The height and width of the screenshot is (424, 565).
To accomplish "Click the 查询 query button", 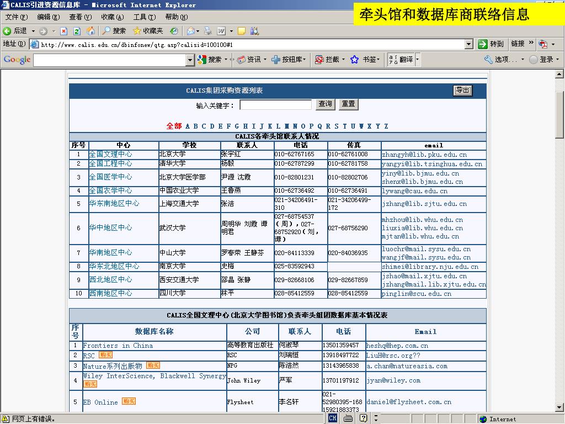I will pyautogui.click(x=326, y=104).
